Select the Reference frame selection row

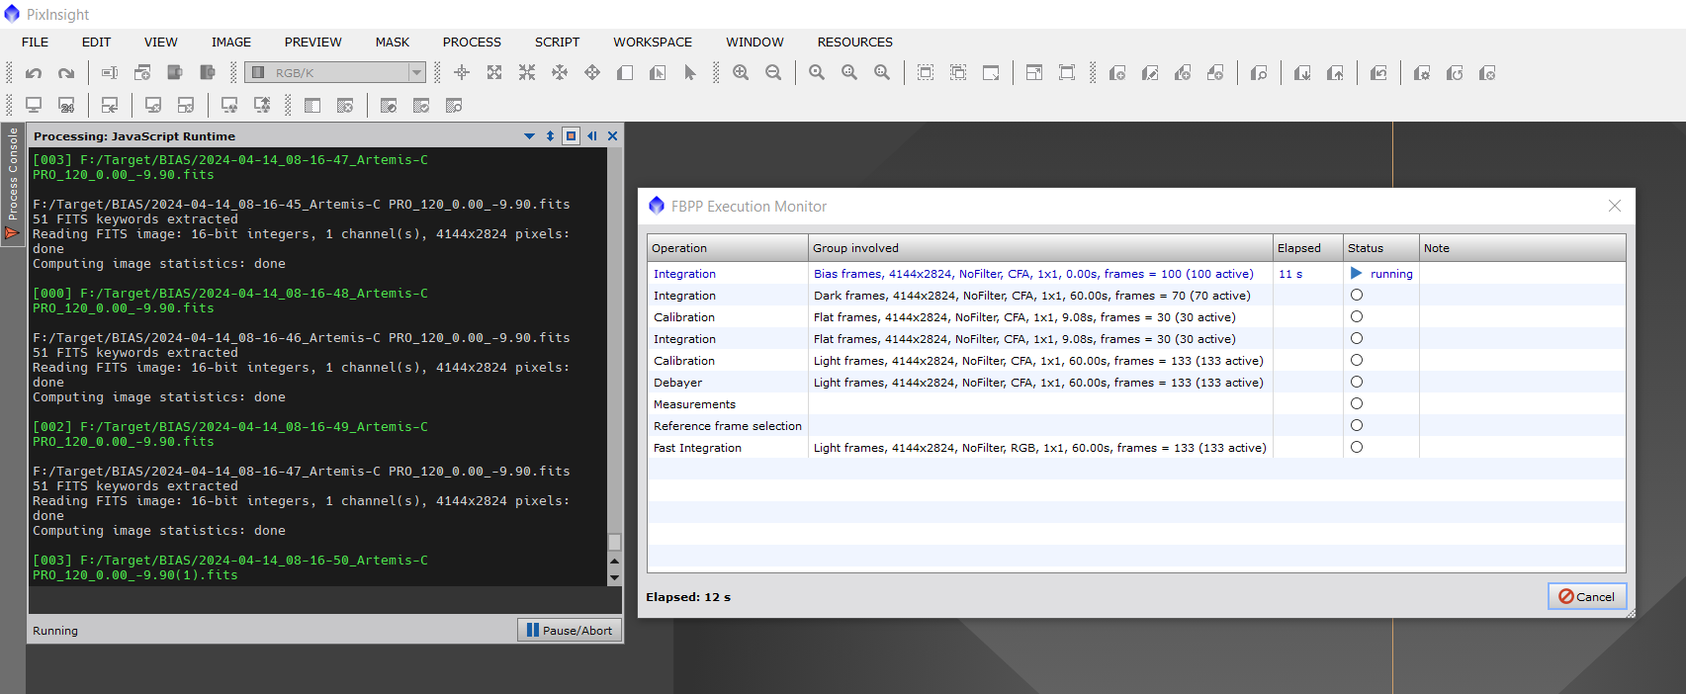click(1136, 426)
